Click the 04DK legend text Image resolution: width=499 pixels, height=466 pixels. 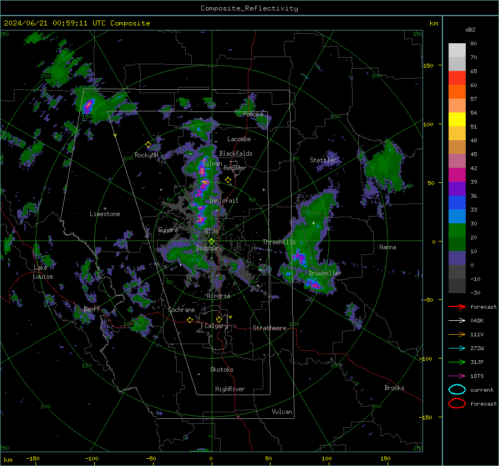click(477, 321)
